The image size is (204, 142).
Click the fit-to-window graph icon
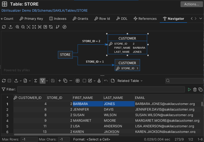pos(34,27)
